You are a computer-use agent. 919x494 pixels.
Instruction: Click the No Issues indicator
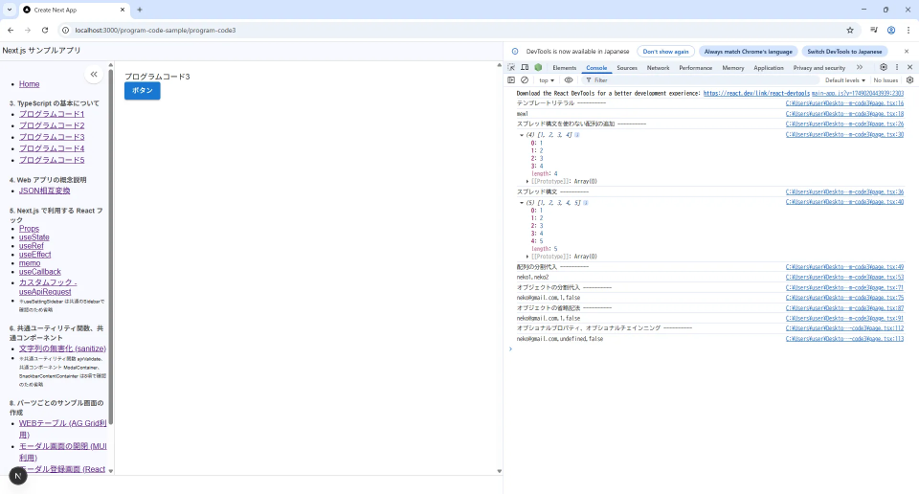(885, 80)
